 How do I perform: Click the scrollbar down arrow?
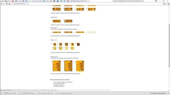(169, 90)
